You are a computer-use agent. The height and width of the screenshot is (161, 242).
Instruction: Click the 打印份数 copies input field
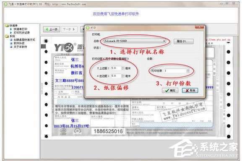(175, 71)
